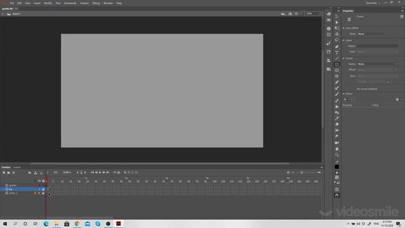Toggle lock on all timeline layers
Image resolution: width=405 pixels, height=228 pixels.
coord(43,181)
